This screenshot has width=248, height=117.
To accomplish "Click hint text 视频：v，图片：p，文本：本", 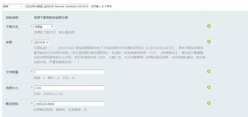I will coord(54,78).
